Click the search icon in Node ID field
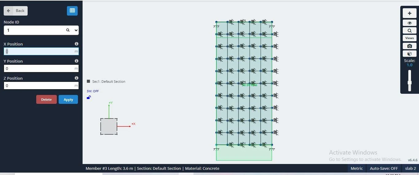 click(68, 30)
